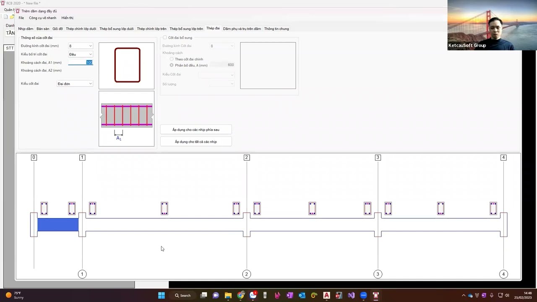Launch Google Chrome from taskbar
Screen dimensions: 537x302
[x=240, y=295]
